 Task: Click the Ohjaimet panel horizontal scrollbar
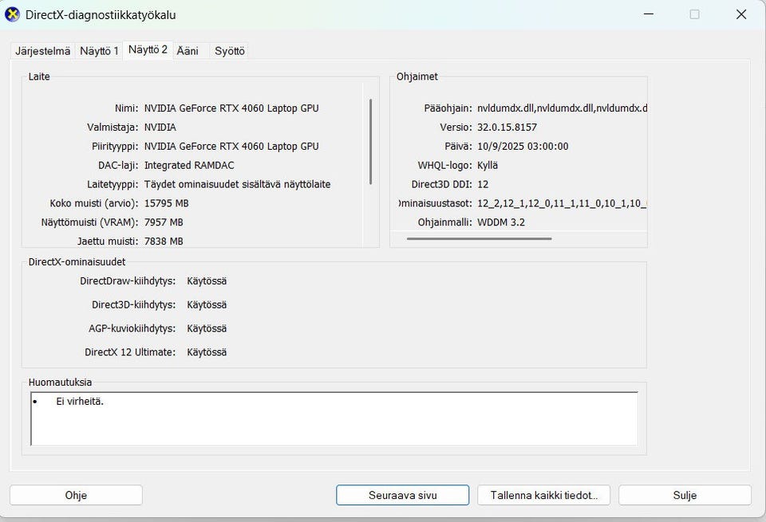[479, 238]
